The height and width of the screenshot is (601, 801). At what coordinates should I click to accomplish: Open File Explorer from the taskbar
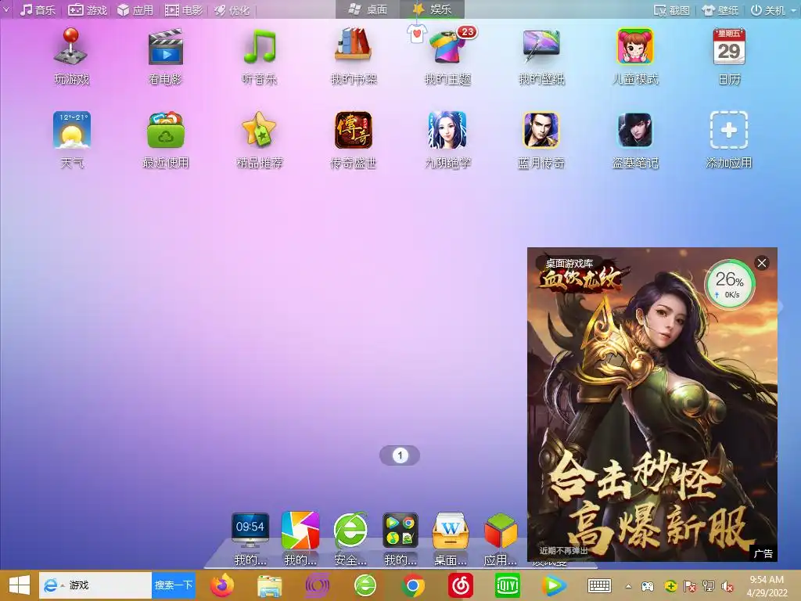[269, 585]
